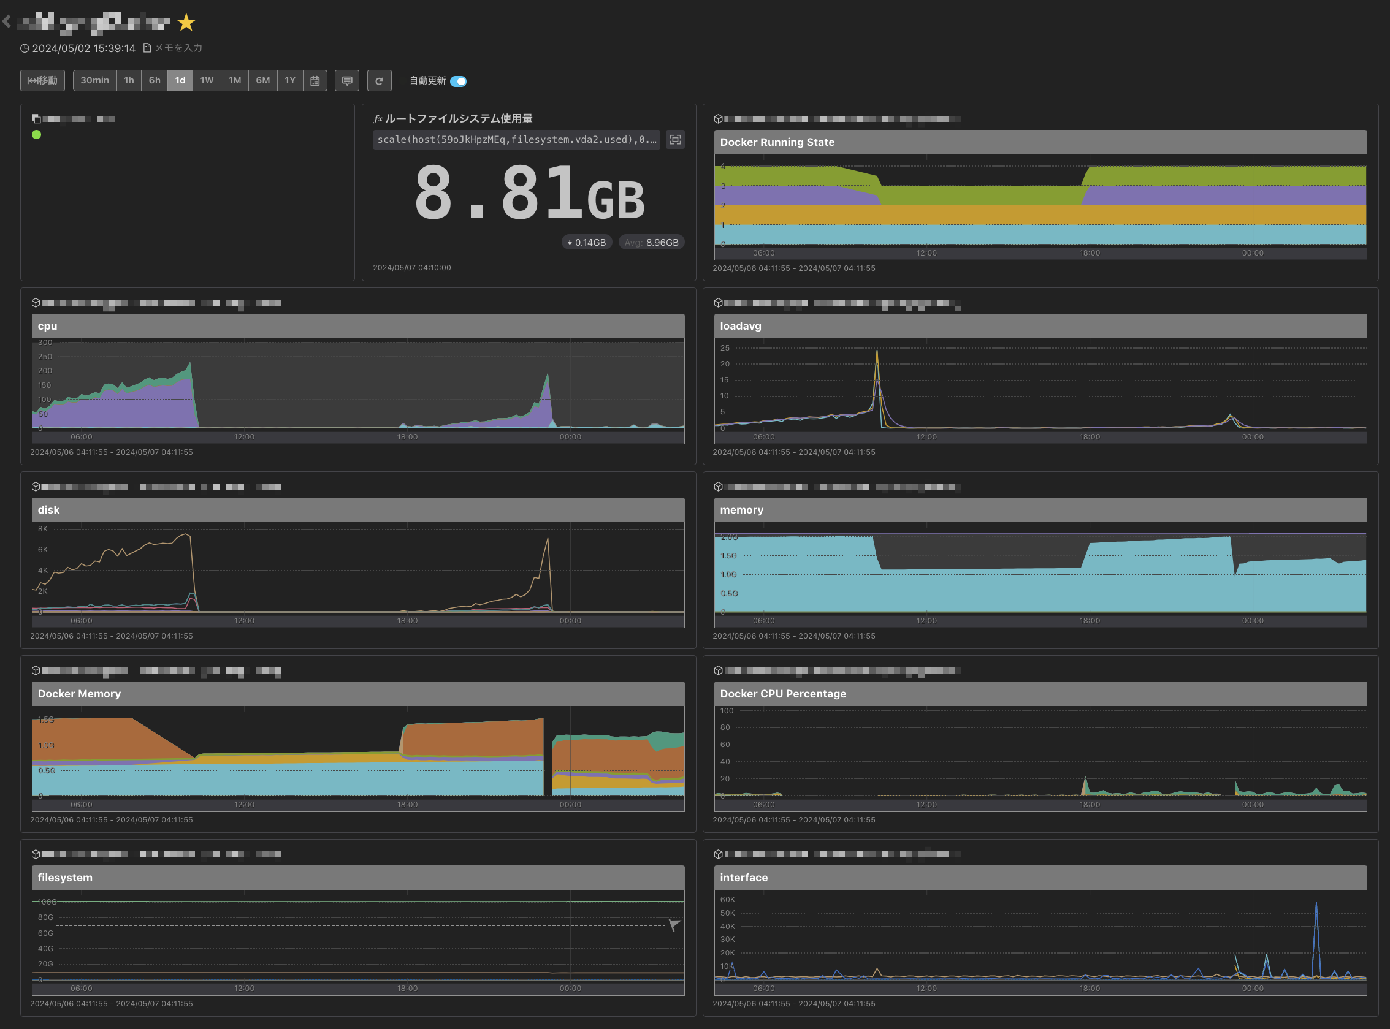The height and width of the screenshot is (1029, 1390).
Task: Expand the root filesystem expression view icon
Action: tap(674, 140)
